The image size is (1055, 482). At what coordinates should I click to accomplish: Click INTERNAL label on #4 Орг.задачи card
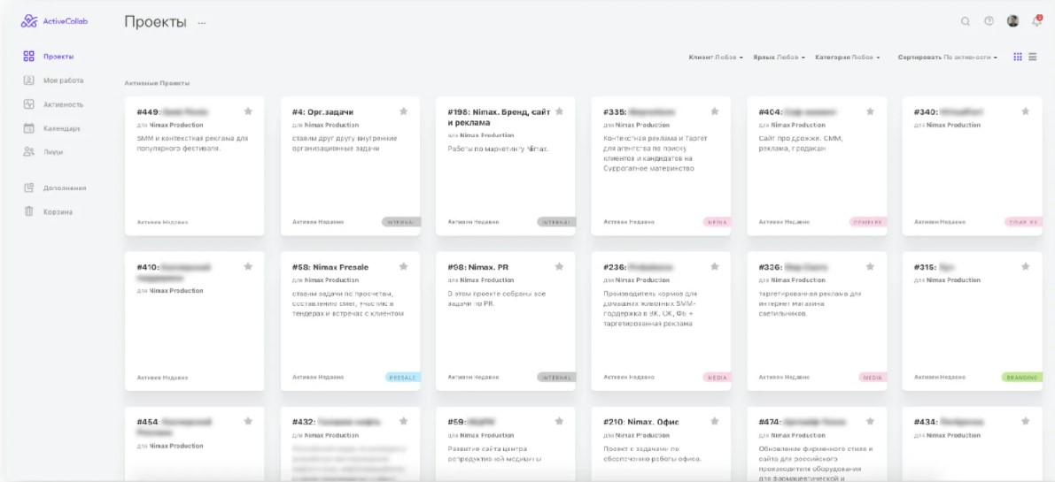pyautogui.click(x=401, y=221)
